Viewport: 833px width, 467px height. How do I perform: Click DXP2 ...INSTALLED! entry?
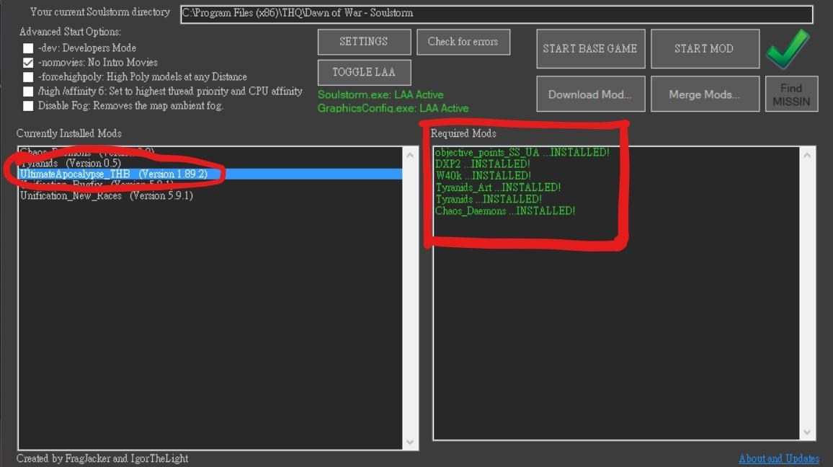pos(482,164)
